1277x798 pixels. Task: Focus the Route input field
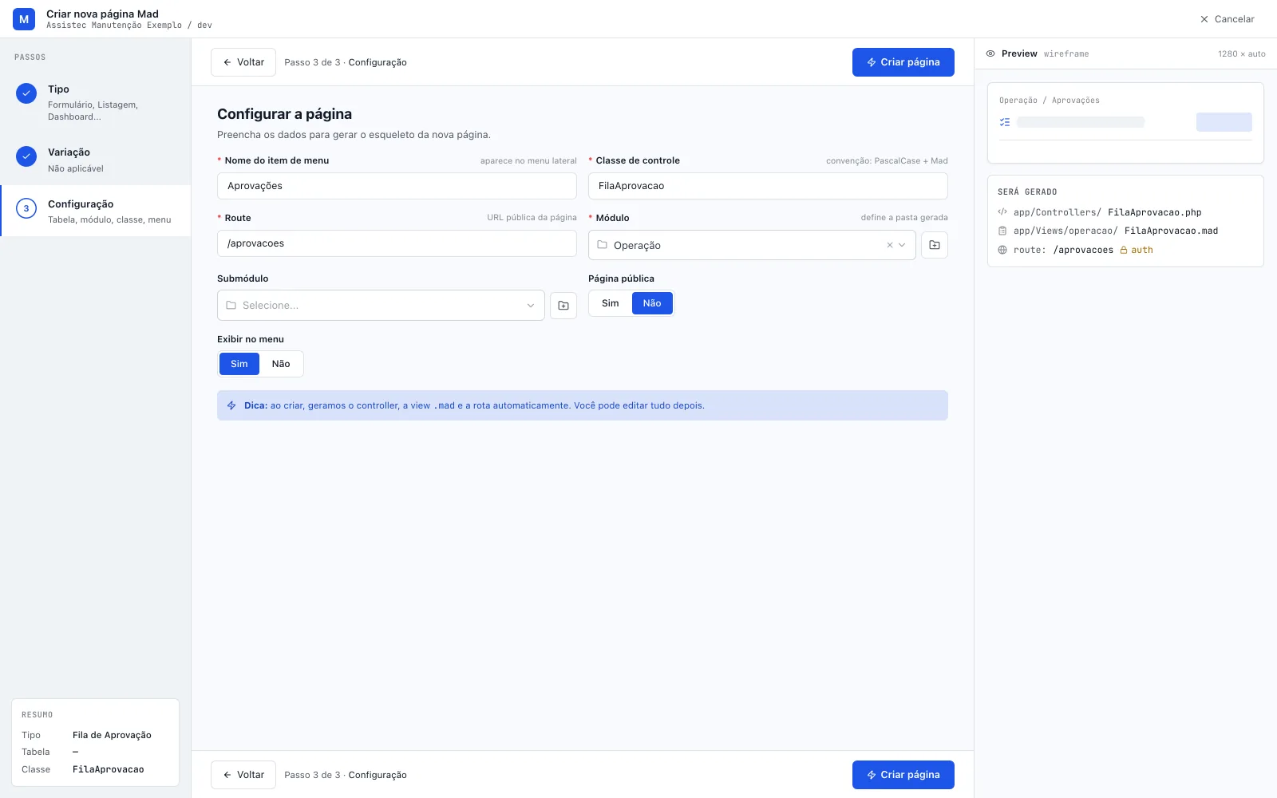point(397,243)
